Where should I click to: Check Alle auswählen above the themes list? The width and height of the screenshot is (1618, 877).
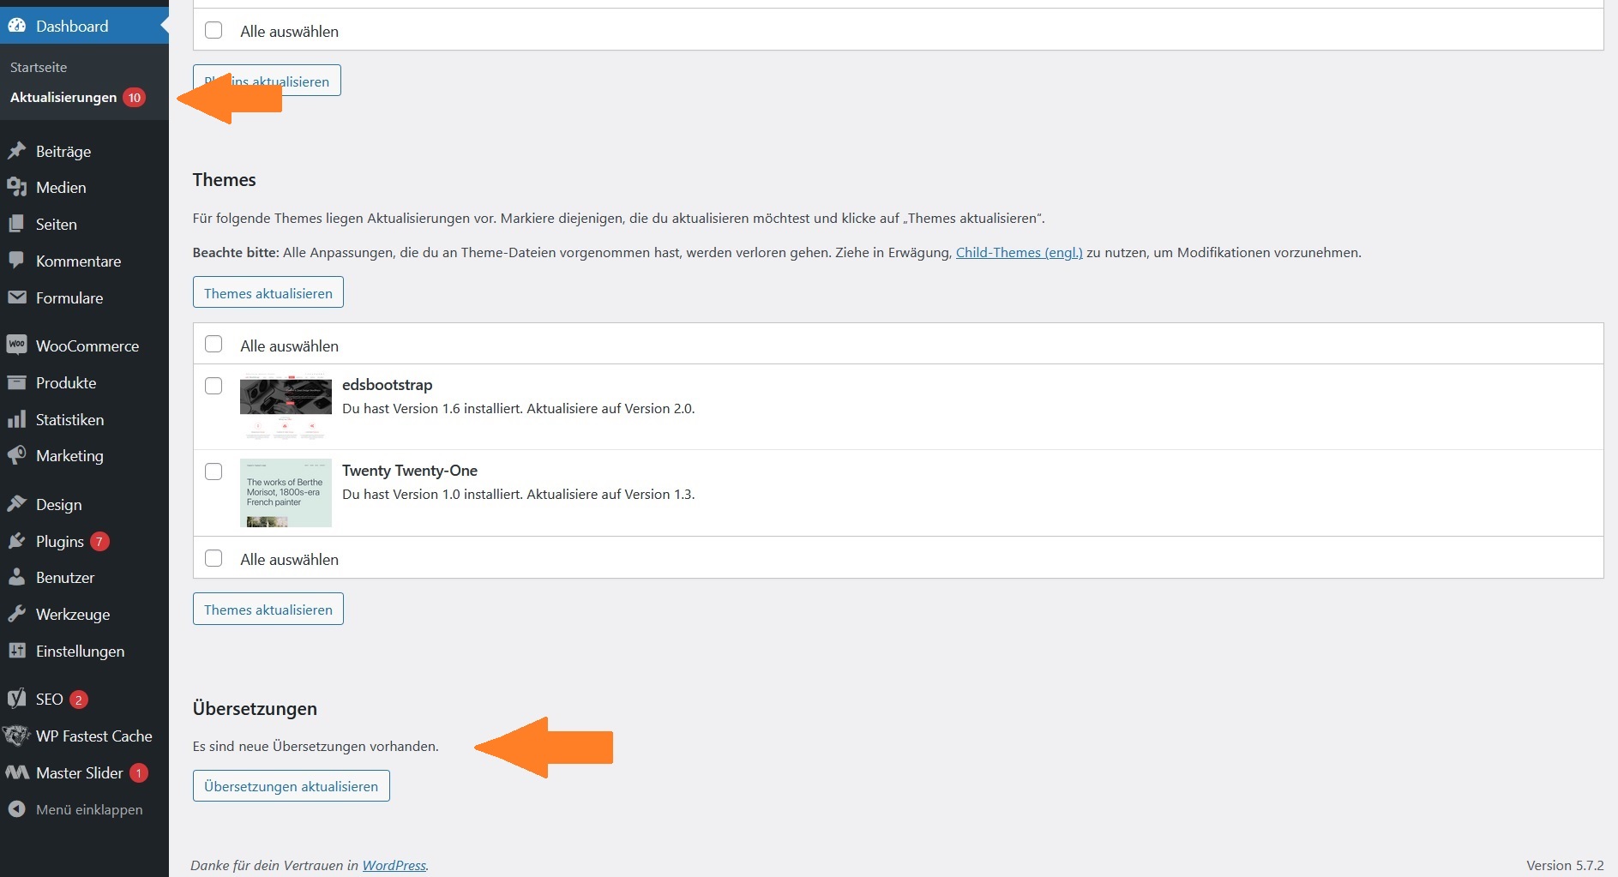point(214,344)
